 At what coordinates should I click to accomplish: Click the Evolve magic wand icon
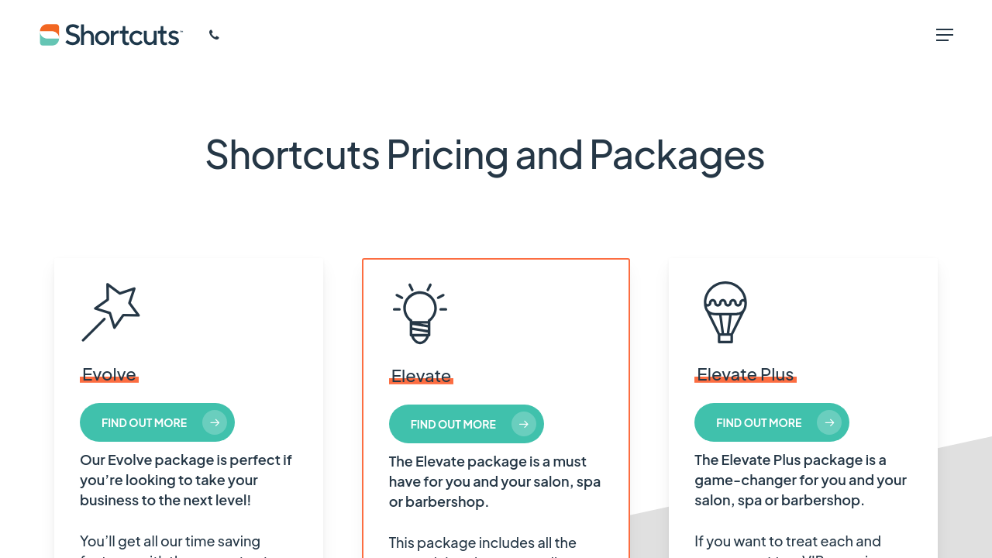[x=111, y=312]
